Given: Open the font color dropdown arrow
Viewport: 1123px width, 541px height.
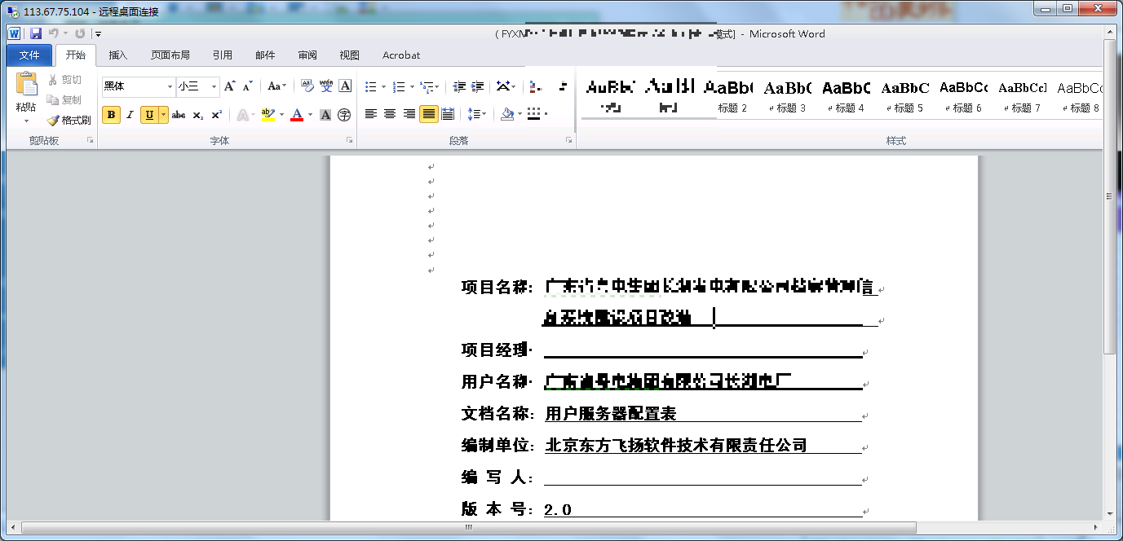Looking at the screenshot, I should 310,115.
